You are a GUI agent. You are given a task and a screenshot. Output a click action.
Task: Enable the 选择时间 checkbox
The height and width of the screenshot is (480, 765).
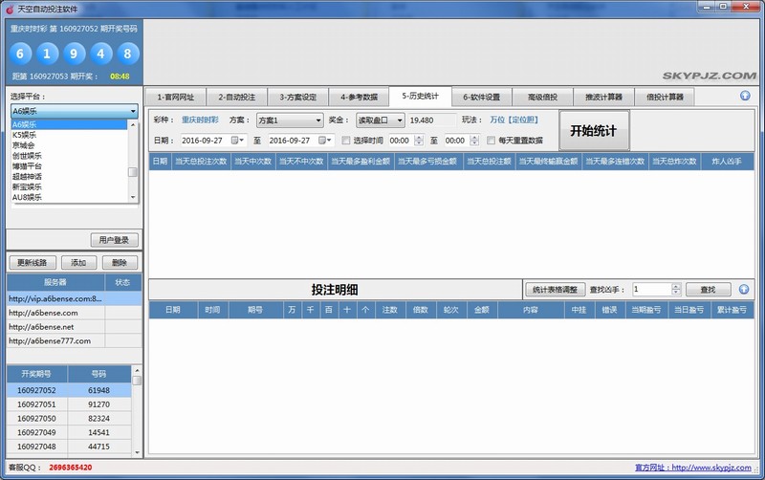tap(346, 141)
